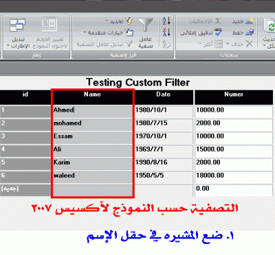Click the Switch Windows (تبديل الإطارات) icon
The image size is (275, 255).
click(x=18, y=25)
